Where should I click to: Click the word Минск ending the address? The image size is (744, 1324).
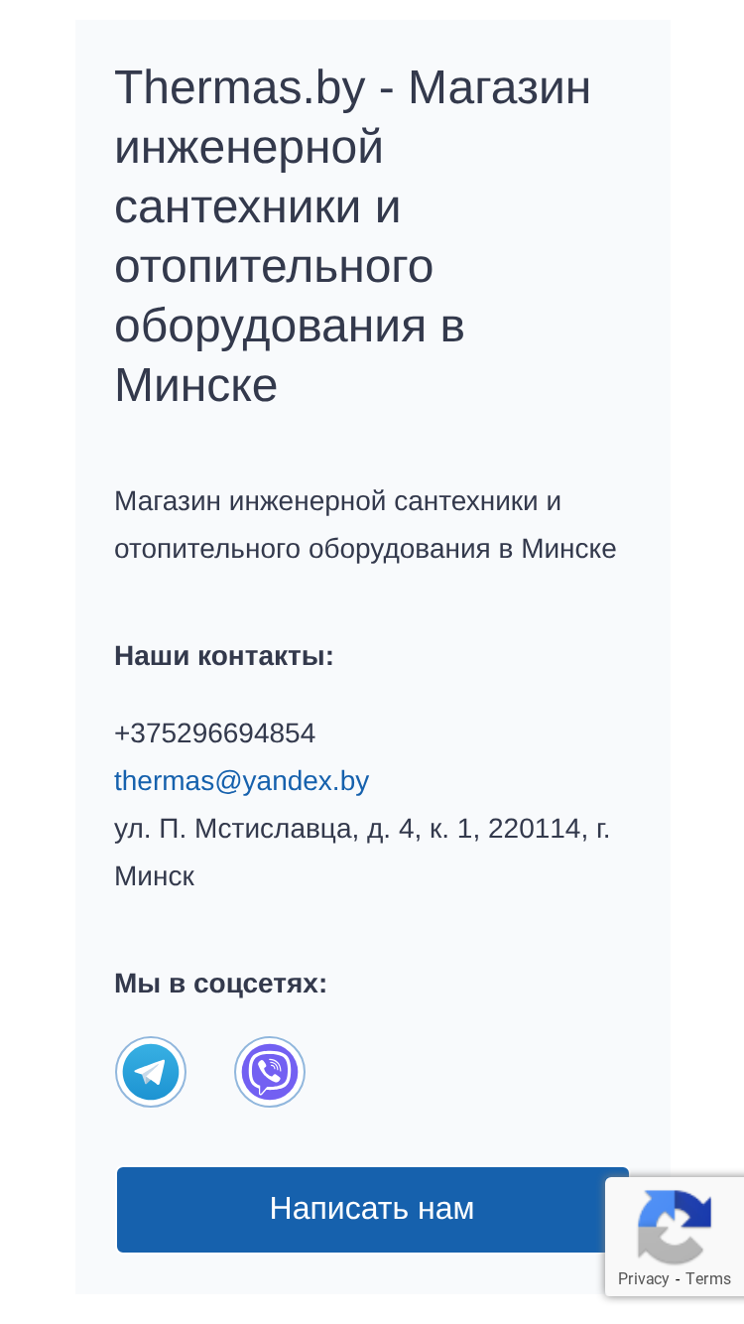click(154, 876)
